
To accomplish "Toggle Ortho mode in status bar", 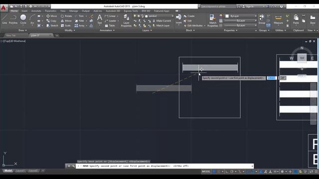I will coord(227,172).
